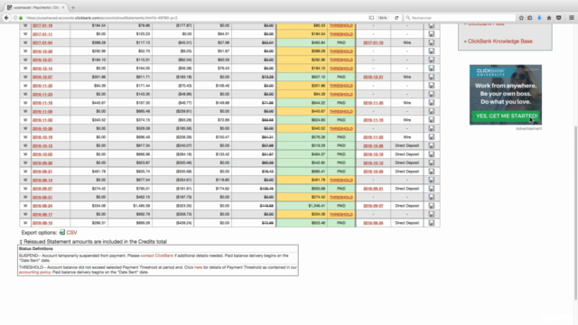
Task: Click the disk icon in the 2016-12-14 row
Action: [432, 69]
